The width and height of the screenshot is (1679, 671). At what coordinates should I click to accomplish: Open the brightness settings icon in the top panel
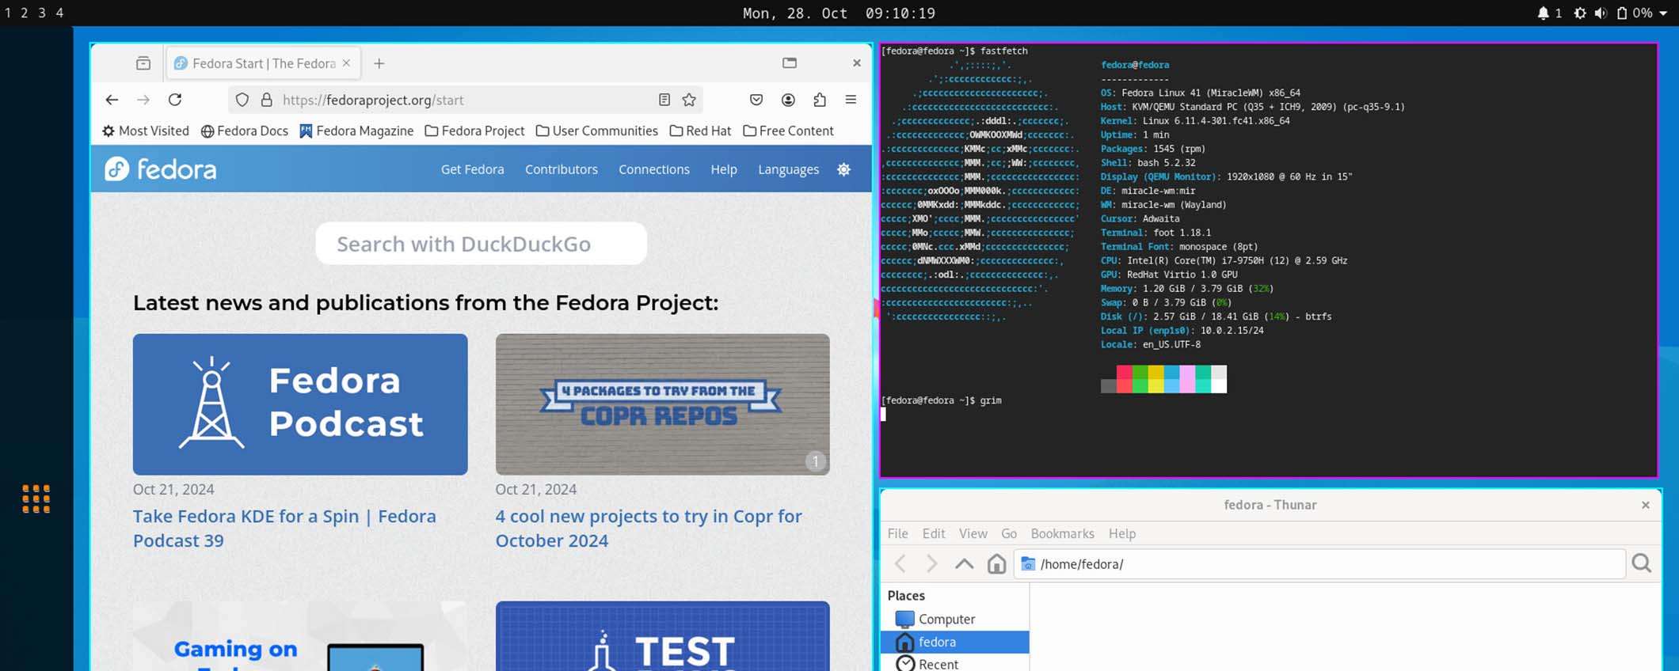(x=1580, y=13)
